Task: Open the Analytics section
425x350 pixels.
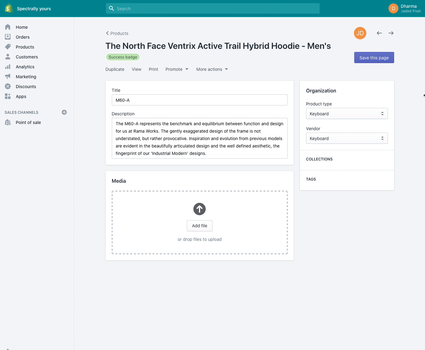Action: click(x=25, y=67)
